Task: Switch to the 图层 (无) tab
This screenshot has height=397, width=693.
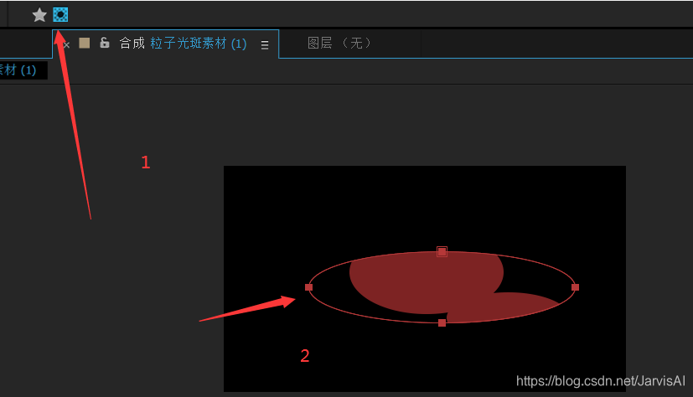Action: (x=339, y=43)
